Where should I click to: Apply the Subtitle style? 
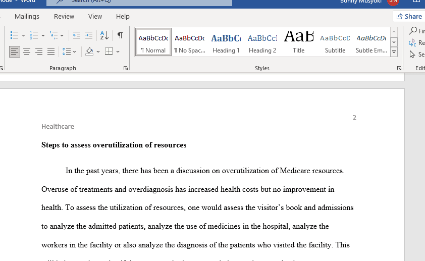[335, 42]
